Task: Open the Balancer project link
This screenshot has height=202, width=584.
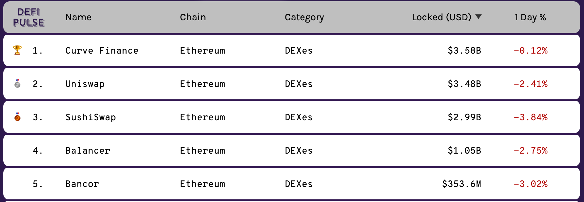Action: point(88,151)
